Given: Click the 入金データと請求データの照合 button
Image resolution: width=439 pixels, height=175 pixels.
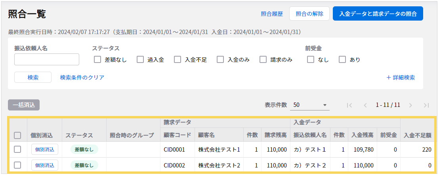Looking at the screenshot, I should pos(378,13).
